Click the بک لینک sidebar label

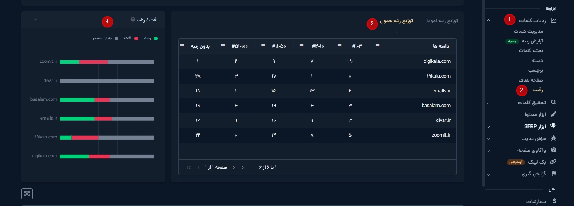point(537,162)
